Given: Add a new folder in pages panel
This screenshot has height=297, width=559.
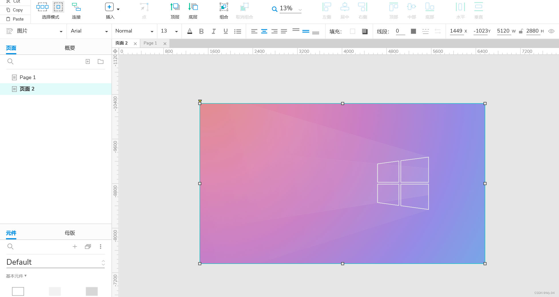Looking at the screenshot, I should [100, 61].
